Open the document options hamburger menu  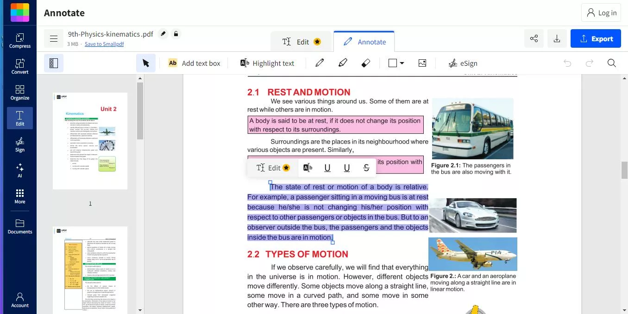tap(53, 38)
